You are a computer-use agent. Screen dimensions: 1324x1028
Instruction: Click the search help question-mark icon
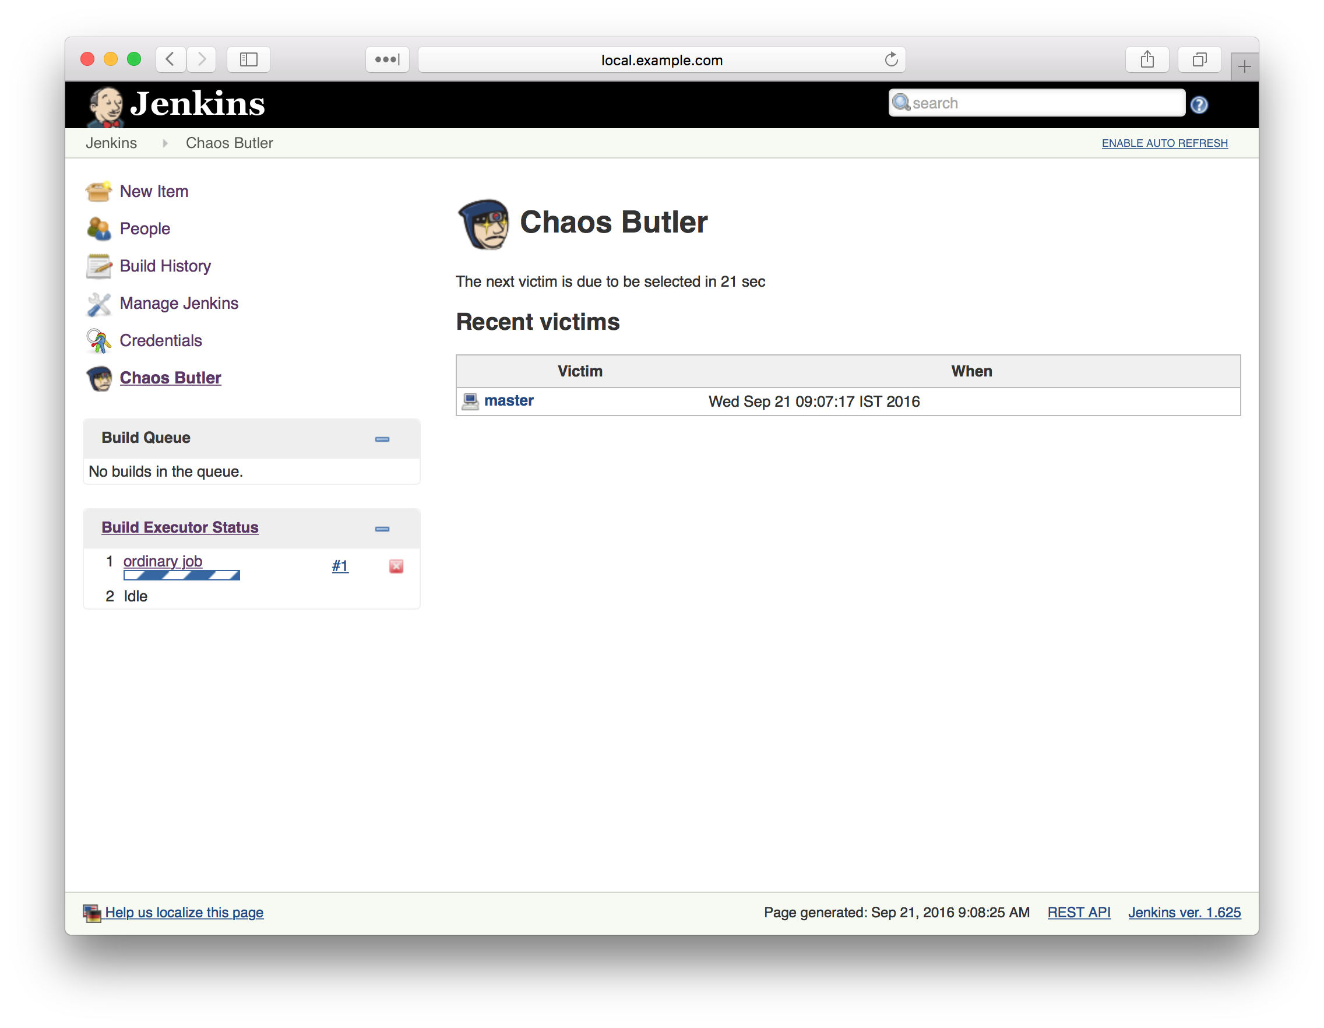(x=1199, y=105)
